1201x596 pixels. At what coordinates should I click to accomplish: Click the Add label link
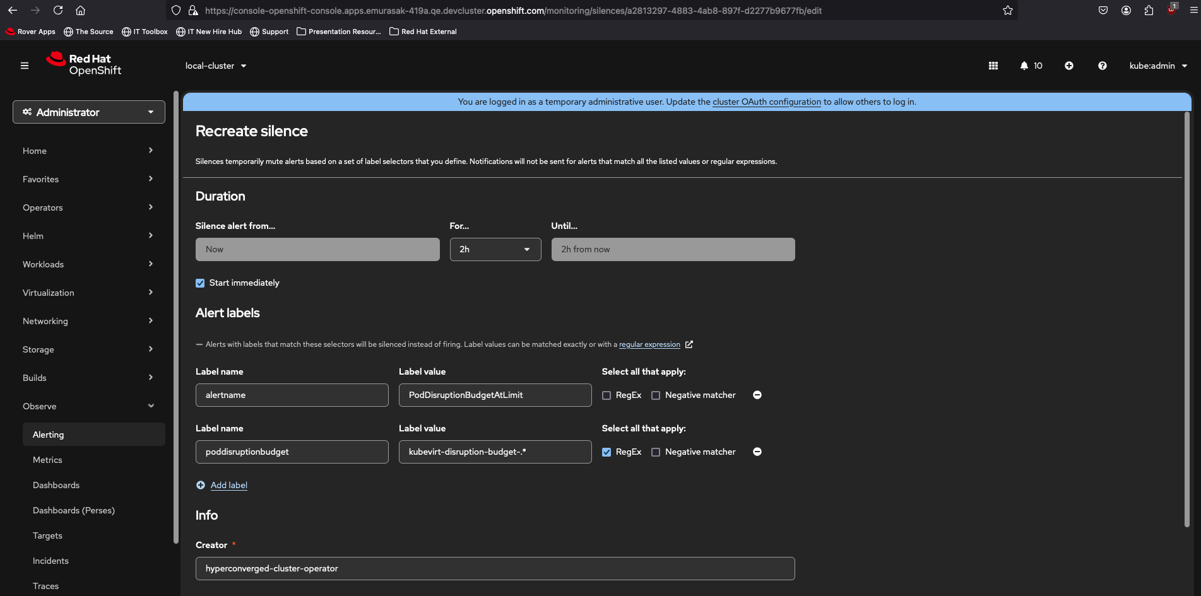tap(228, 485)
